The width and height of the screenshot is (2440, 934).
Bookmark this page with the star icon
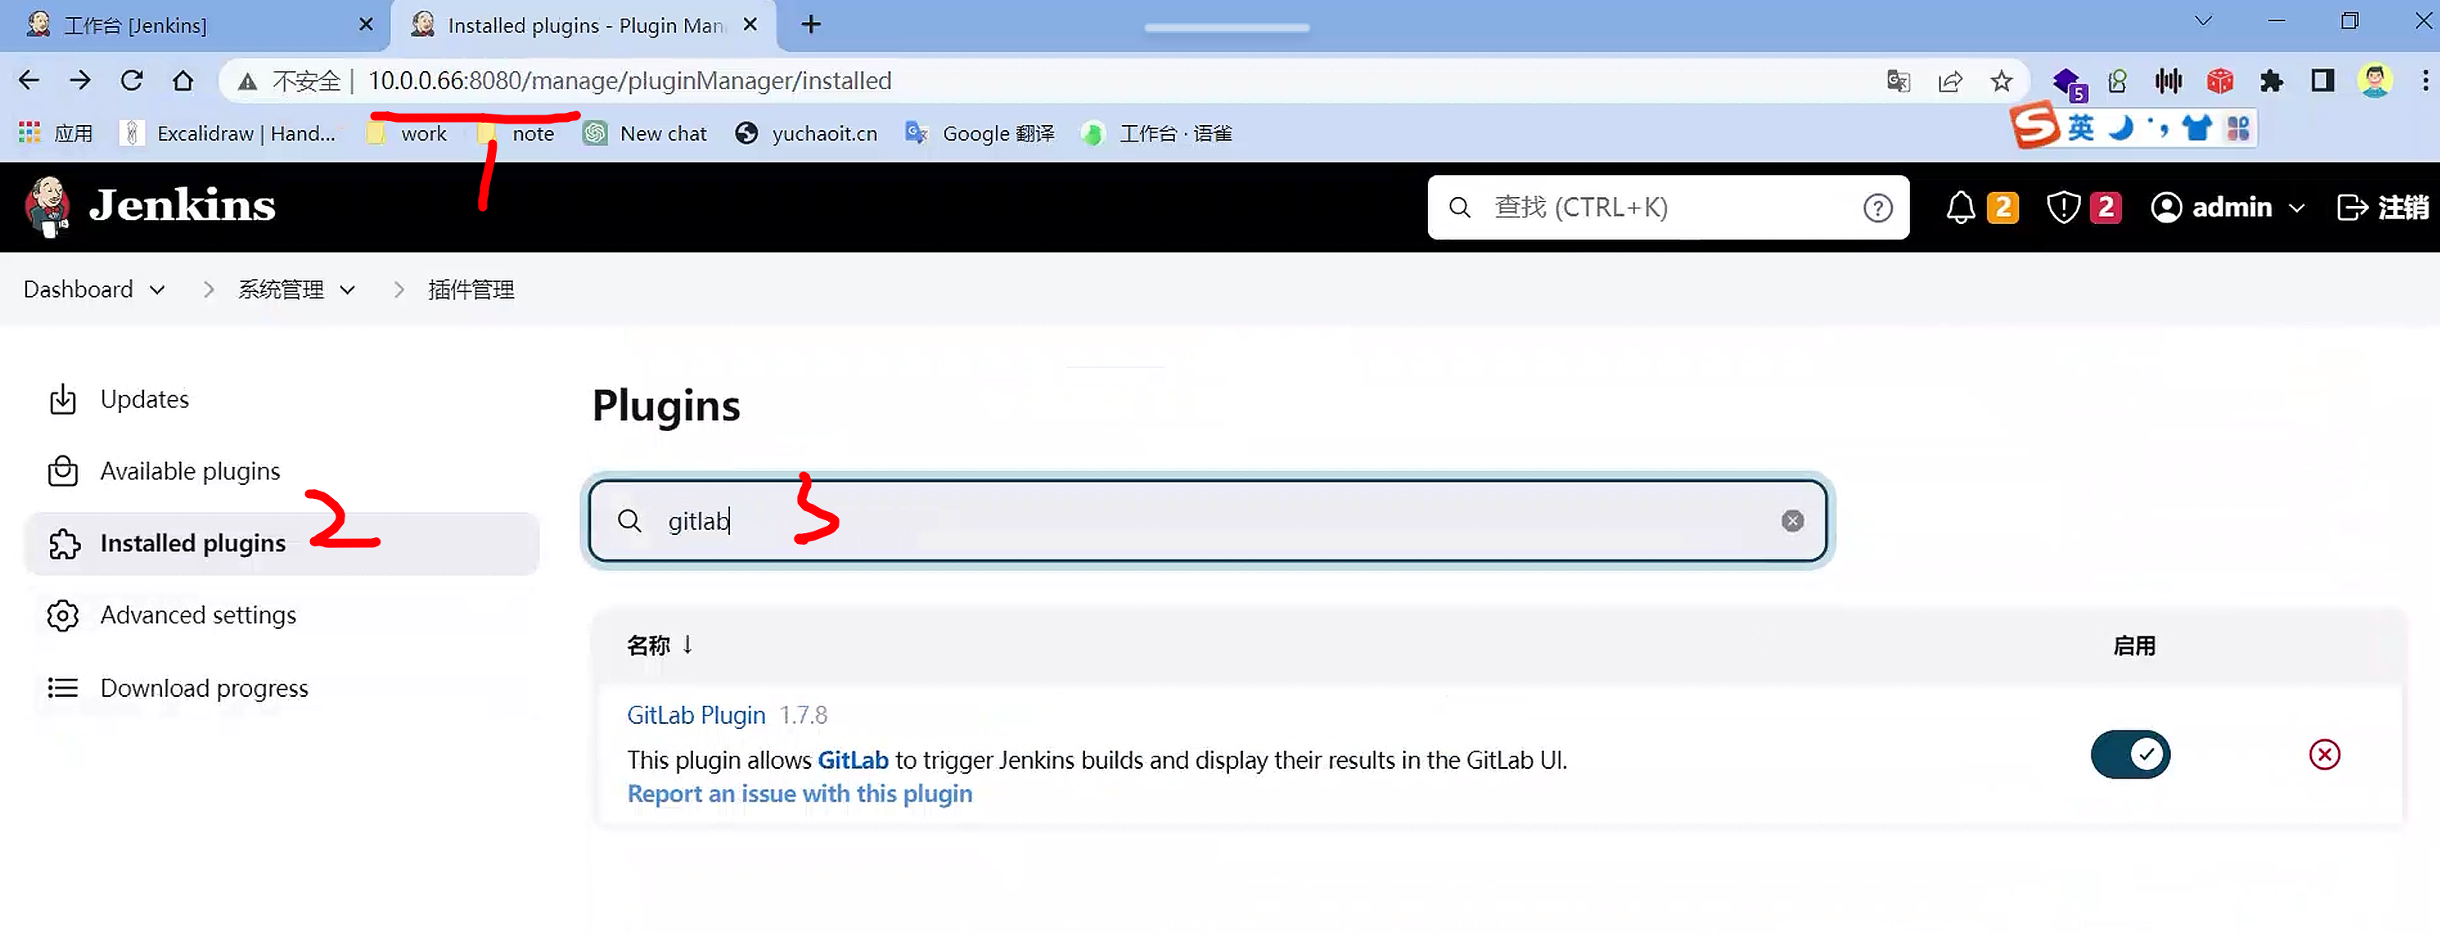coord(2001,82)
